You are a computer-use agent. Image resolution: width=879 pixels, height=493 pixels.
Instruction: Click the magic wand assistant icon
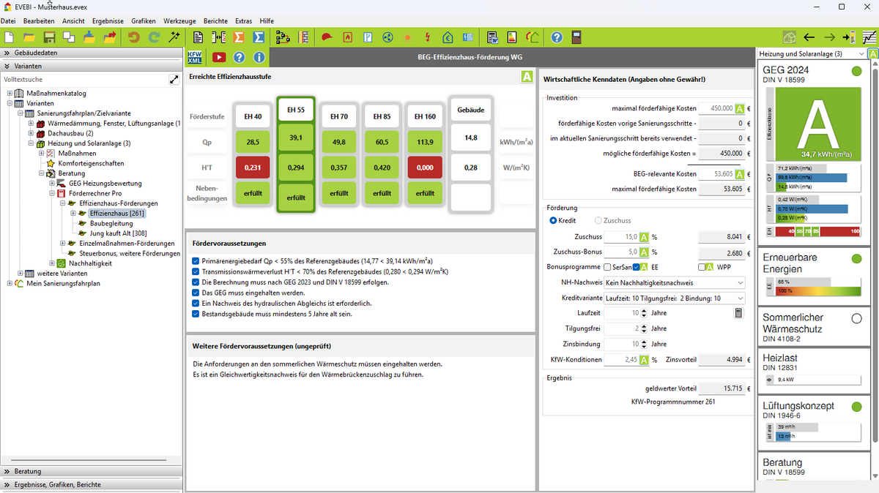point(174,37)
